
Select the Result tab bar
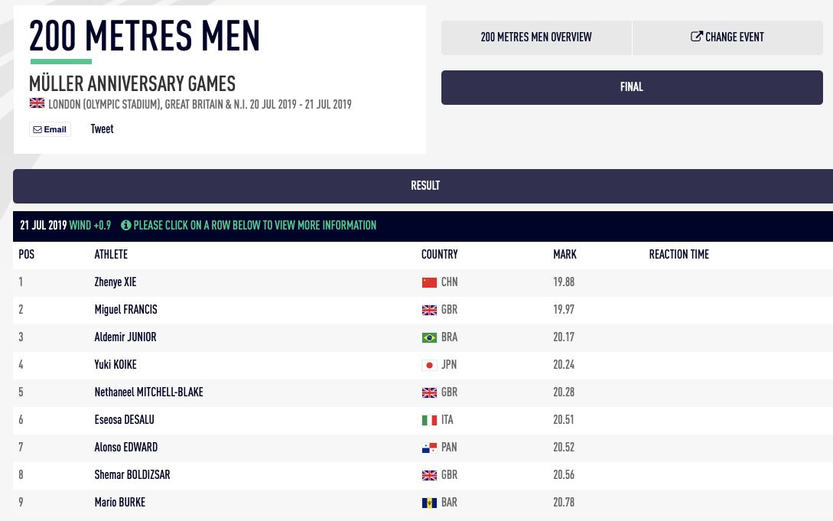425,186
